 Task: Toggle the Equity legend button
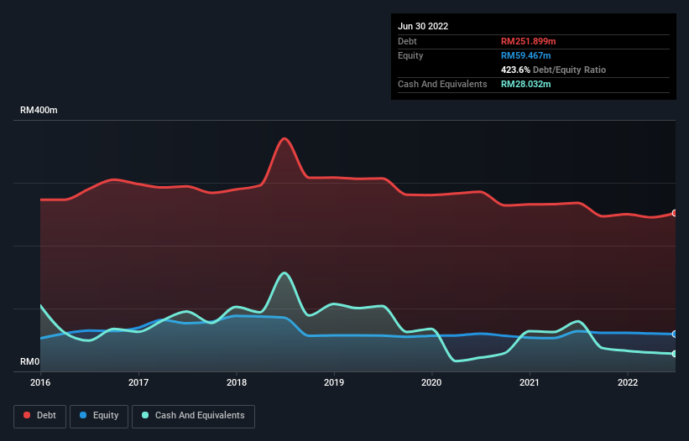[99, 416]
